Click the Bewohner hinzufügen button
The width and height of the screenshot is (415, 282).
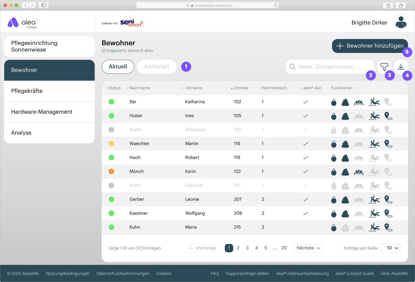(370, 46)
